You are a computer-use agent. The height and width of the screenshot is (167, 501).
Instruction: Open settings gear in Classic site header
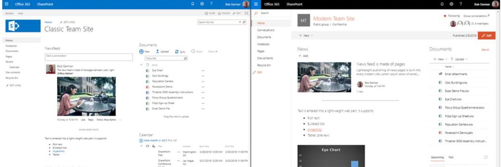[x=202, y=4]
